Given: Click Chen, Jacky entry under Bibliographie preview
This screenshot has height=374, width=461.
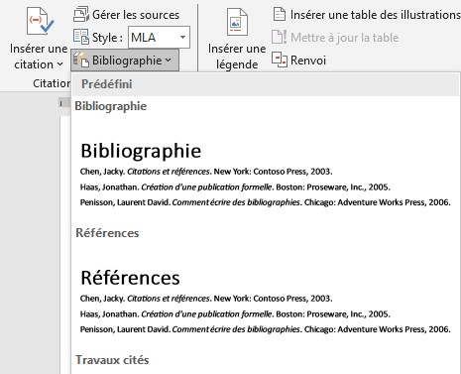Looking at the screenshot, I should point(206,172).
